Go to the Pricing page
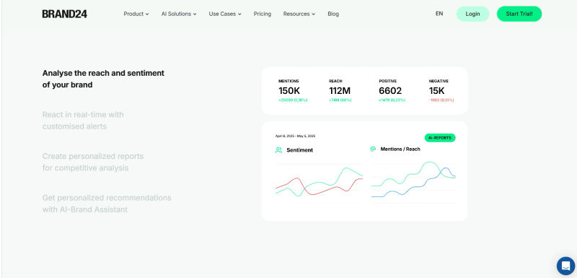The height and width of the screenshot is (278, 577). pos(263,14)
